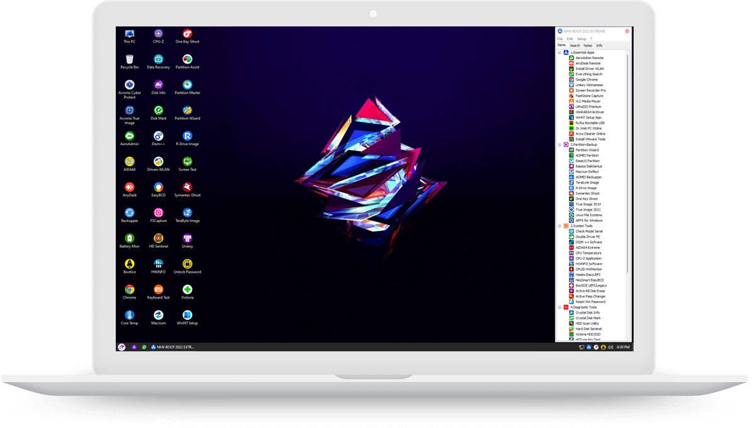Click the 6:39 PM taskbar clock
Screen dimensions: 755x428
point(623,347)
